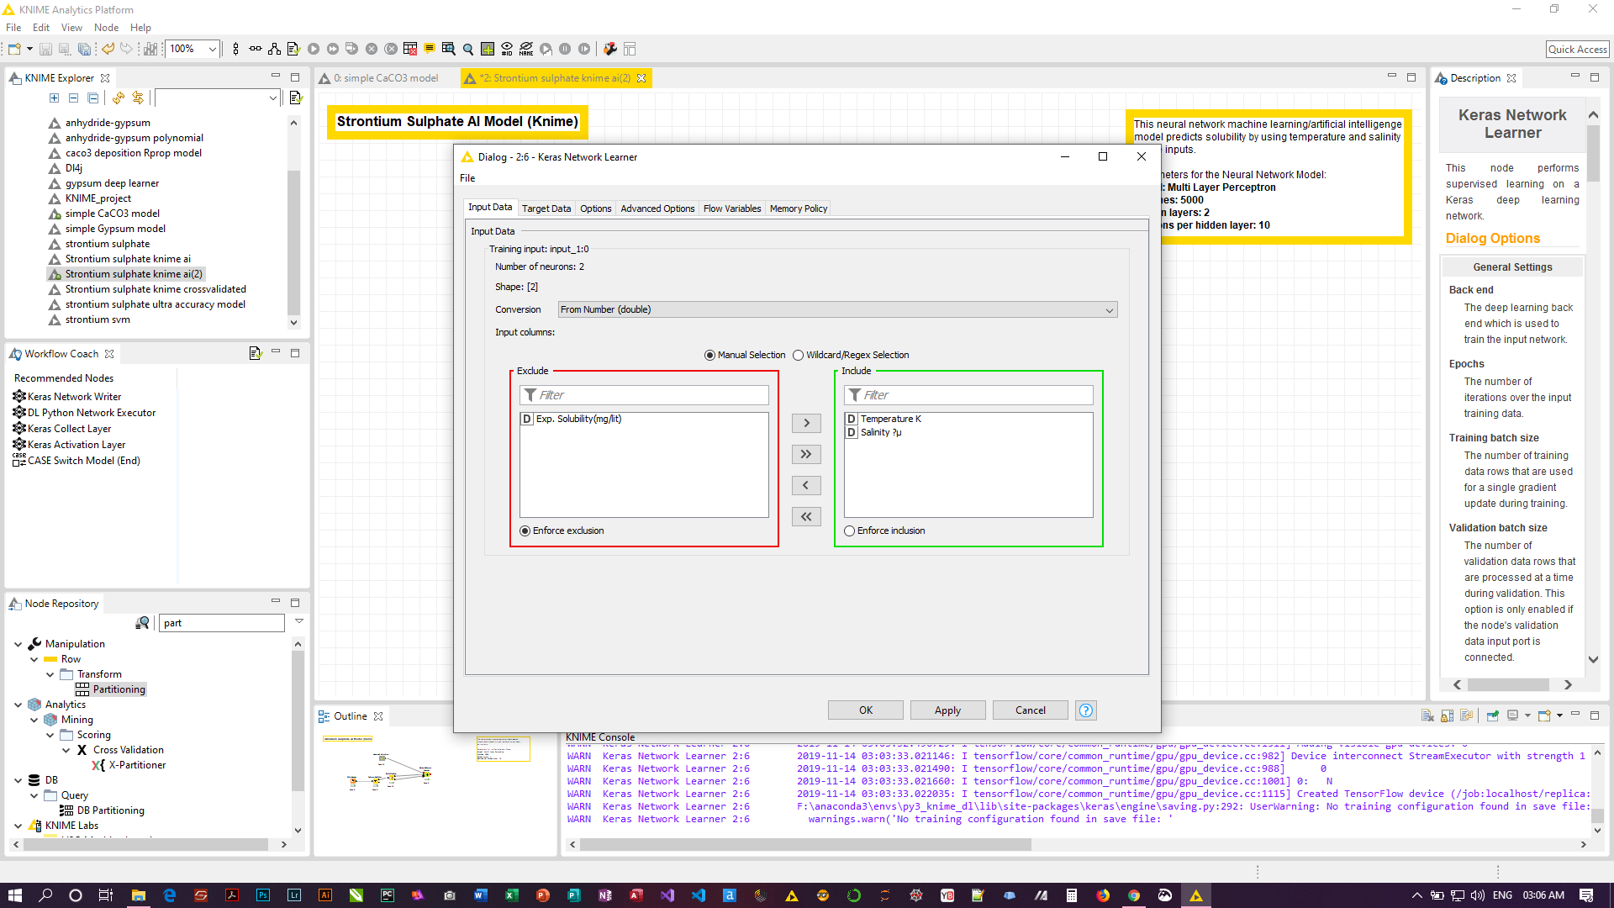Collapse the DB tree node
The height and width of the screenshot is (908, 1614).
click(18, 780)
